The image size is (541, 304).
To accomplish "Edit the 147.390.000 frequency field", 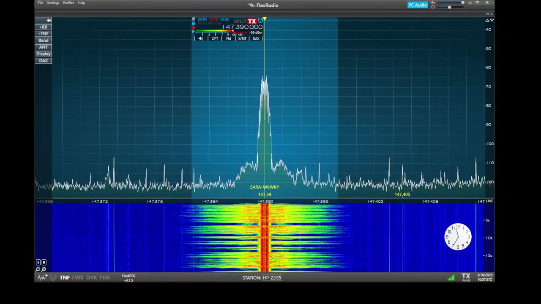I will [x=243, y=27].
